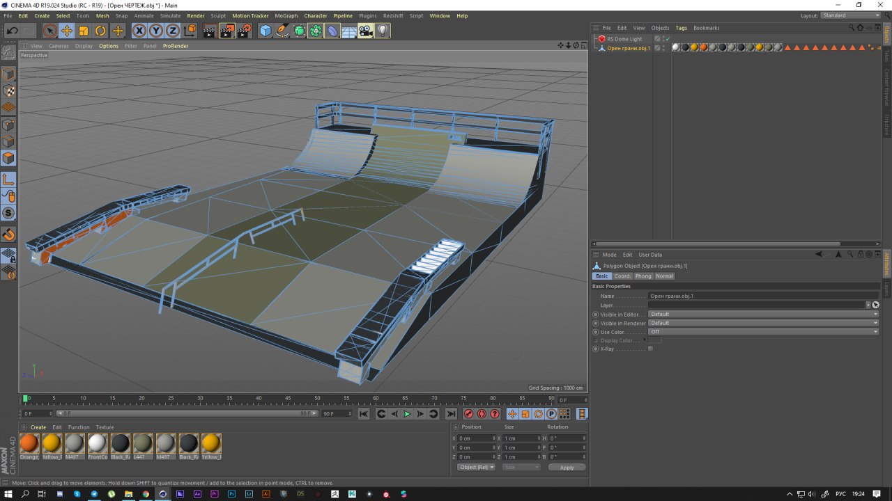Open the Material Manager Create menu

38,427
